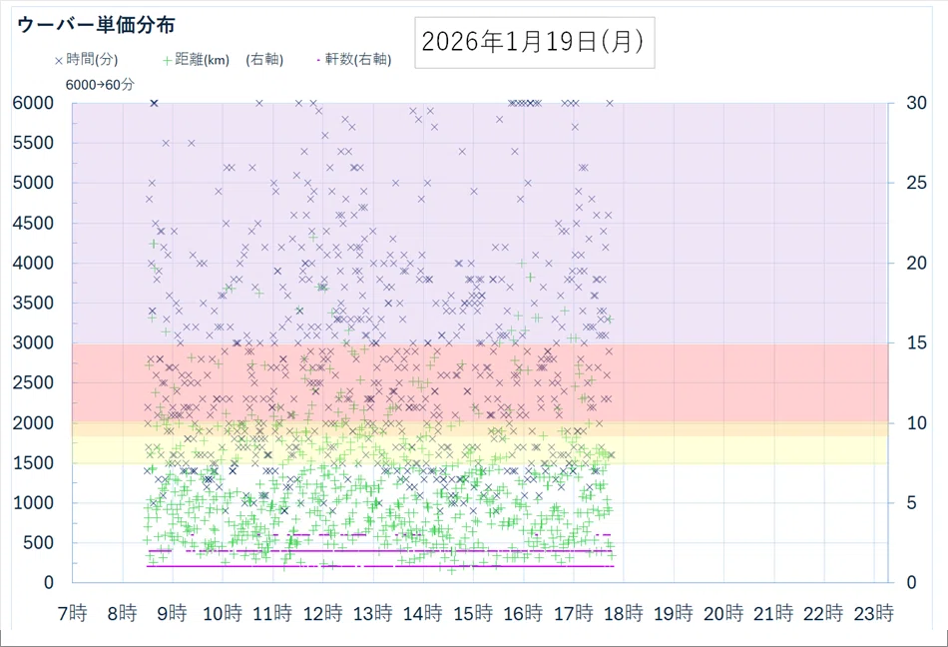Click the right axis label 15
The image size is (948, 647).
click(916, 342)
